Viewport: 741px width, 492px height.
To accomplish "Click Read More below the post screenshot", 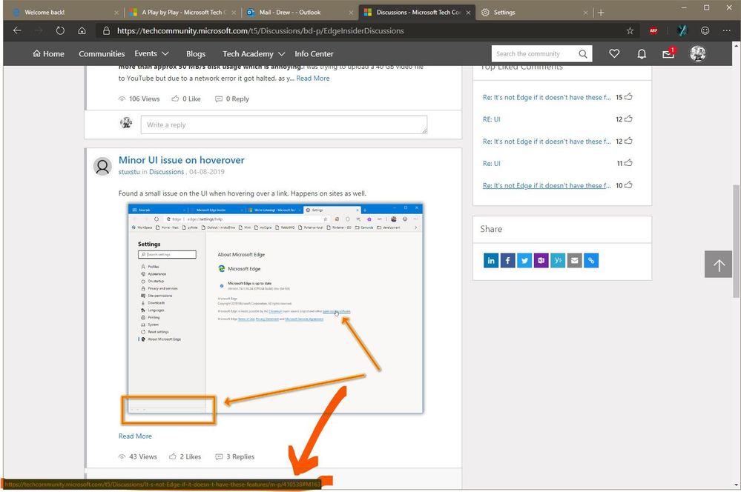I will point(135,436).
